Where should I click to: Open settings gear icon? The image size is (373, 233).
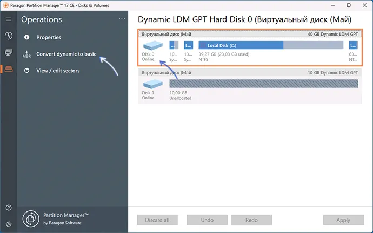click(x=9, y=224)
